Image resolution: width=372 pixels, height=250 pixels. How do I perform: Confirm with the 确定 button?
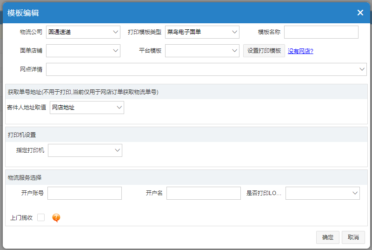[328, 237]
